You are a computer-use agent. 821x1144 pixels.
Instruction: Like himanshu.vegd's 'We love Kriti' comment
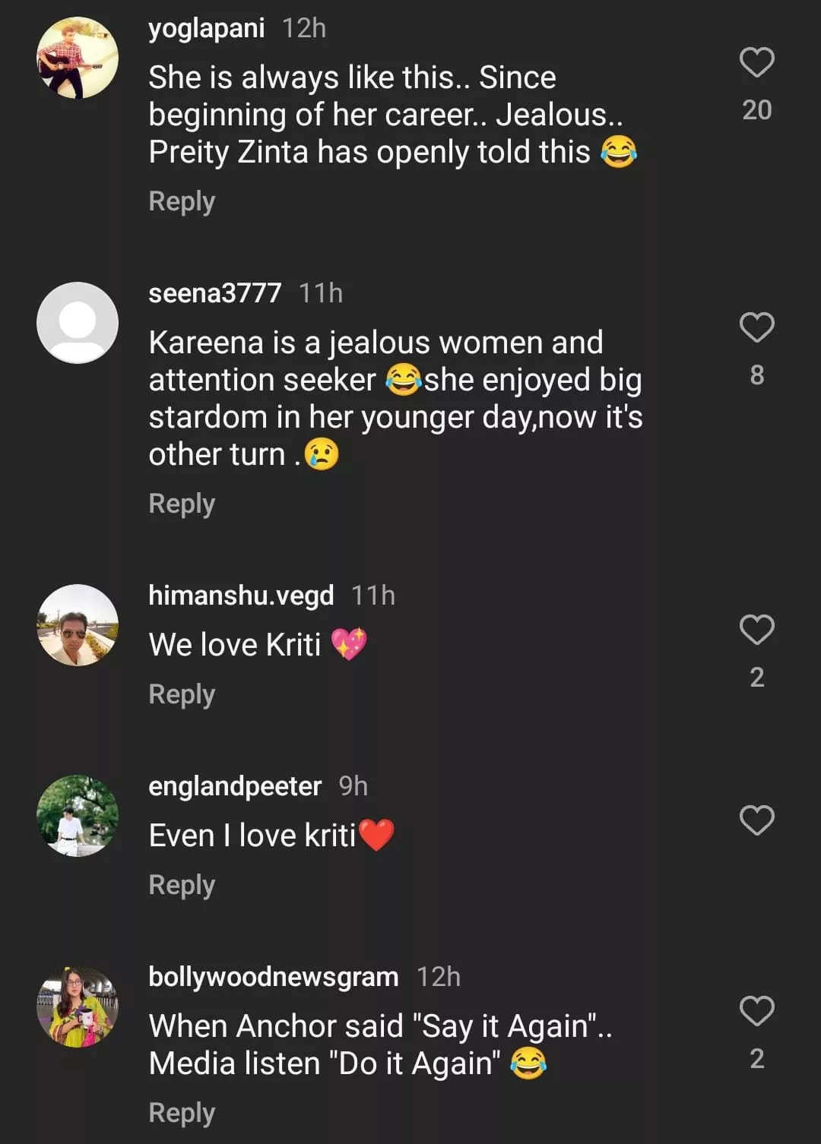756,630
